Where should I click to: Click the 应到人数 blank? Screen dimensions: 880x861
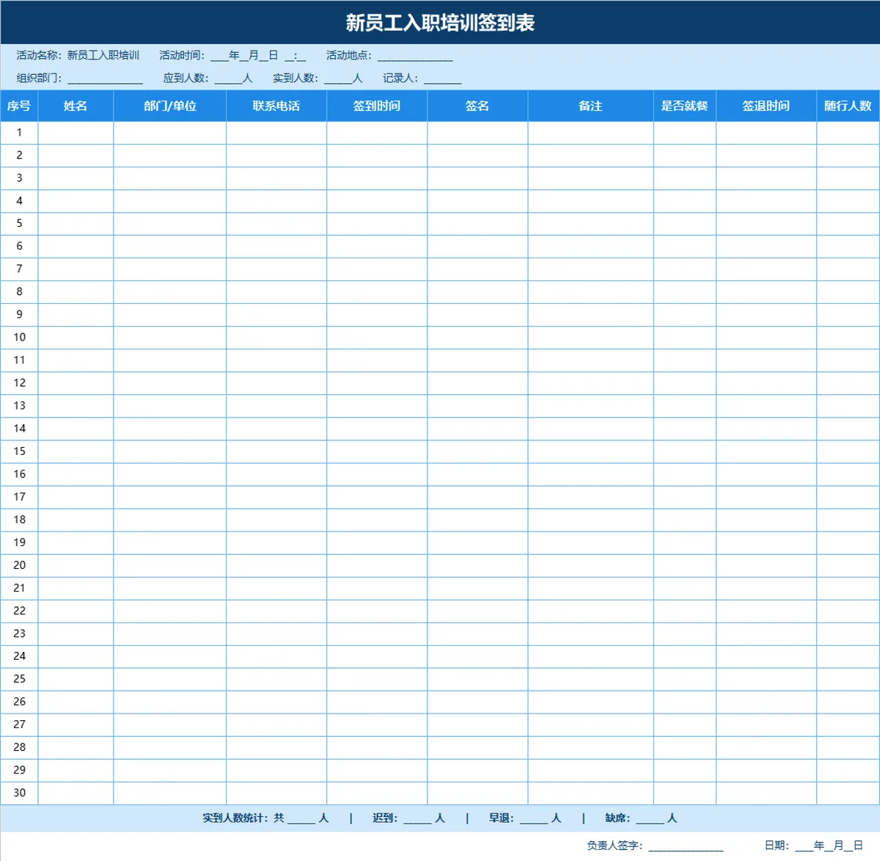click(228, 79)
